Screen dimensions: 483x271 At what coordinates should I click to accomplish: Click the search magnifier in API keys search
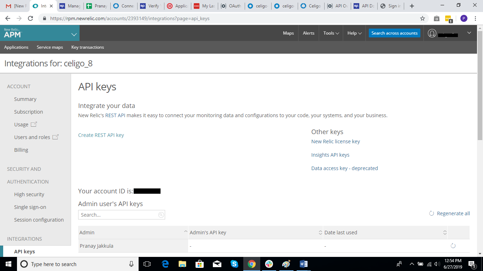(x=161, y=215)
